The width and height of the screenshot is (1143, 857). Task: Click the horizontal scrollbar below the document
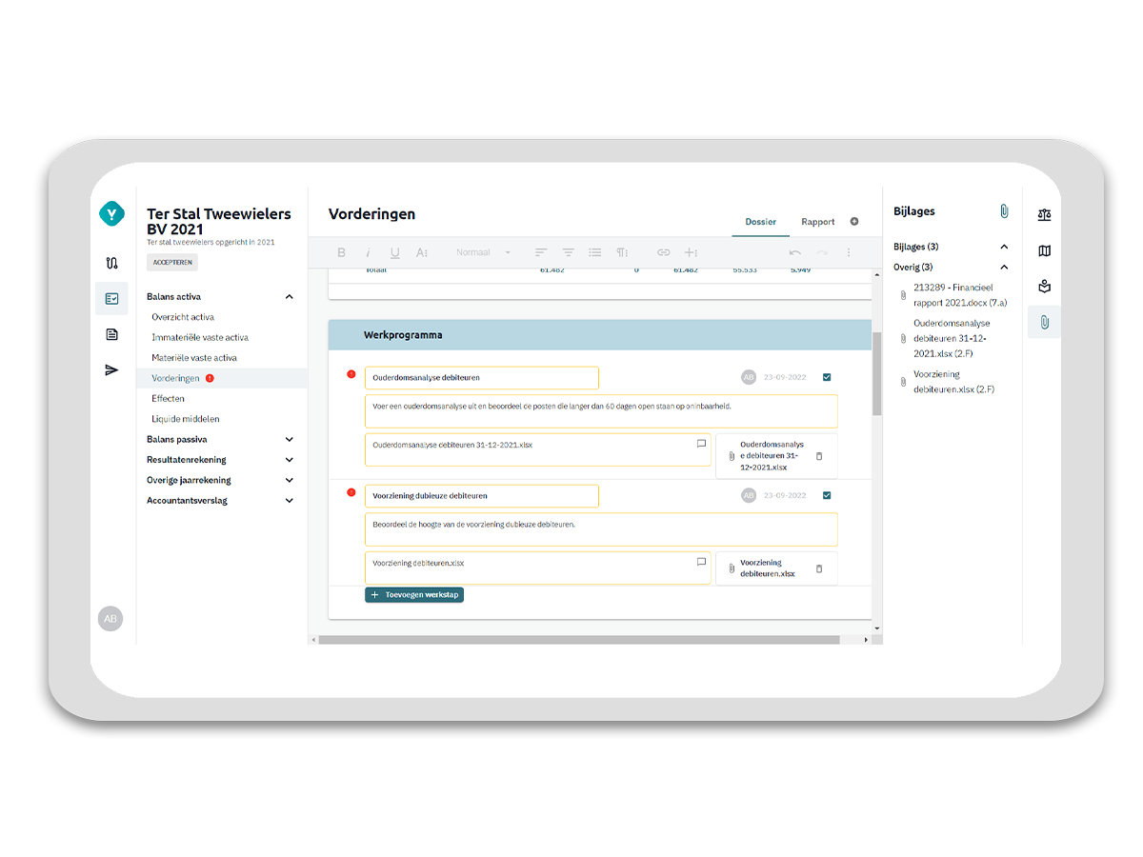(x=579, y=640)
